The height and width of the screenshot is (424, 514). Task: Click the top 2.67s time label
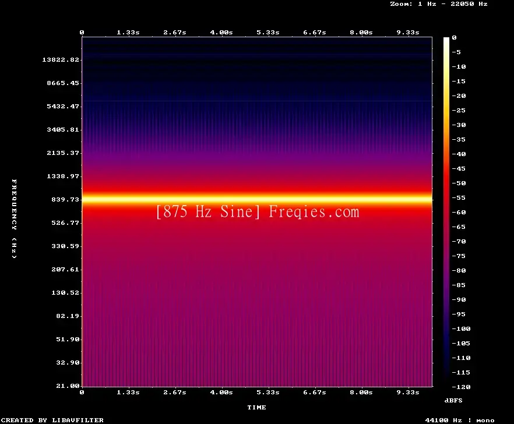pyautogui.click(x=175, y=33)
